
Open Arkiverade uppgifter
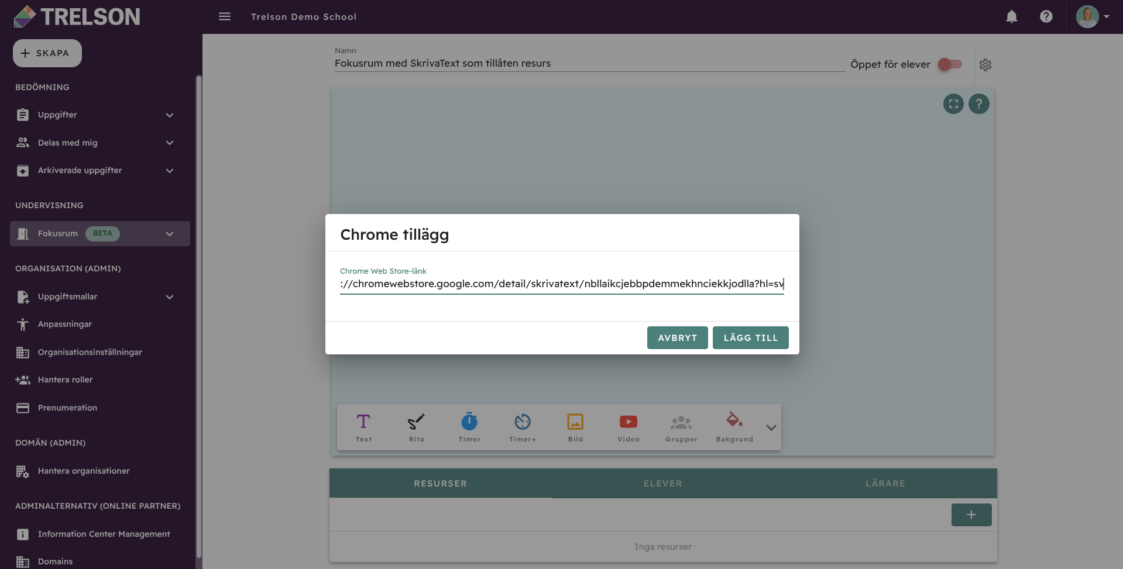80,170
